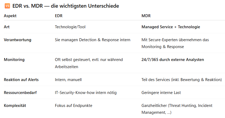Select the 'Reaktion auf Alerts' row label

pyautogui.click(x=21, y=79)
